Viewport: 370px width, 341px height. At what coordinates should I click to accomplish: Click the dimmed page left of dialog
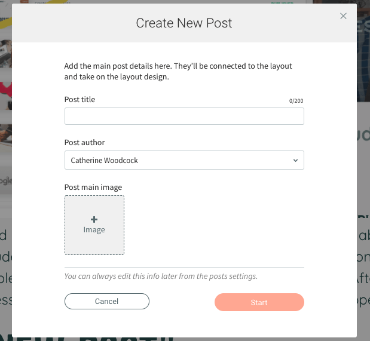pos(5,179)
